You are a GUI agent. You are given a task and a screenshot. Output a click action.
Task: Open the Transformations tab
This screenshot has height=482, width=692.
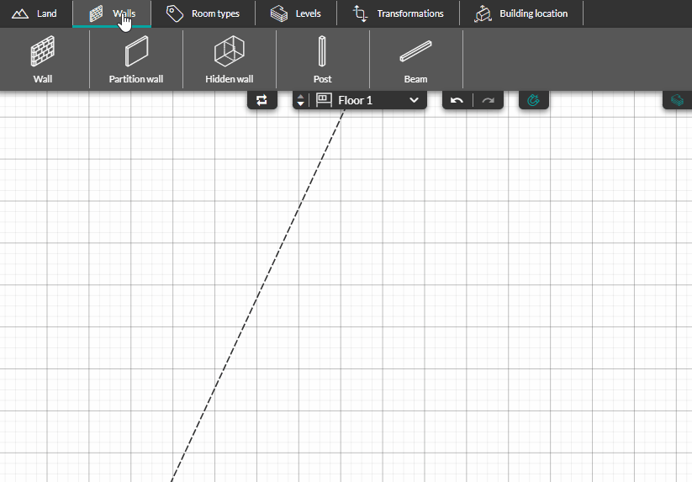click(399, 13)
